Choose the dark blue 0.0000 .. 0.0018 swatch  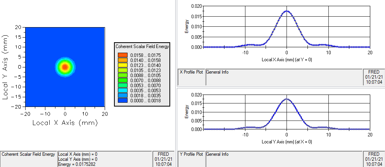[x=123, y=100]
